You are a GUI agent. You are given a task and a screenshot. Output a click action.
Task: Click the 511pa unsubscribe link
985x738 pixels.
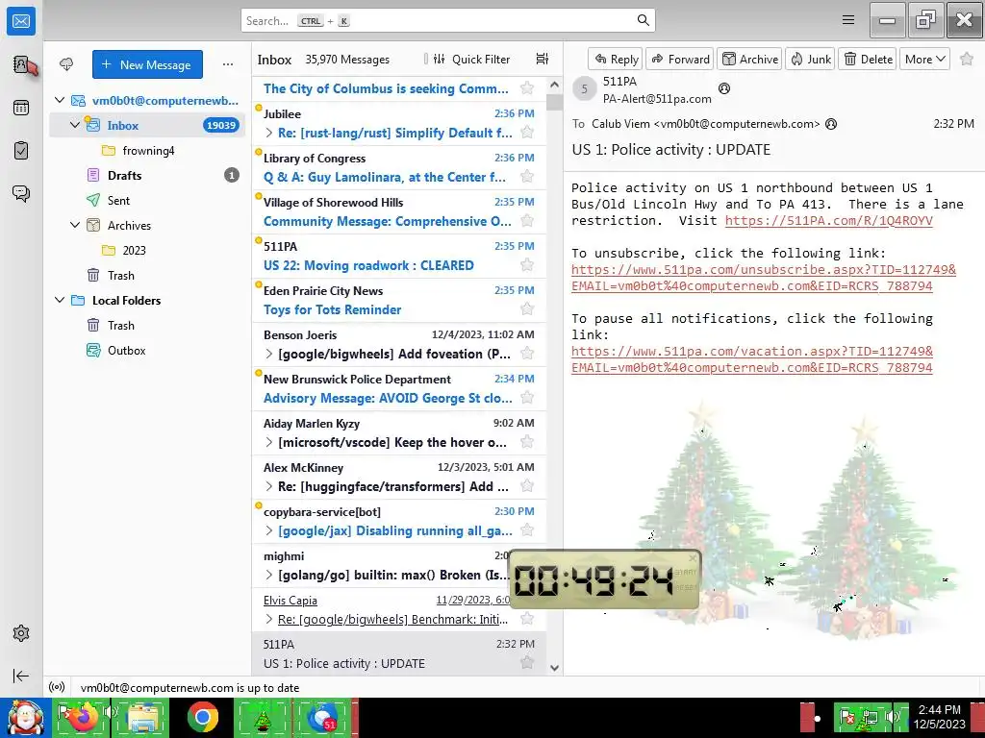tap(763, 278)
